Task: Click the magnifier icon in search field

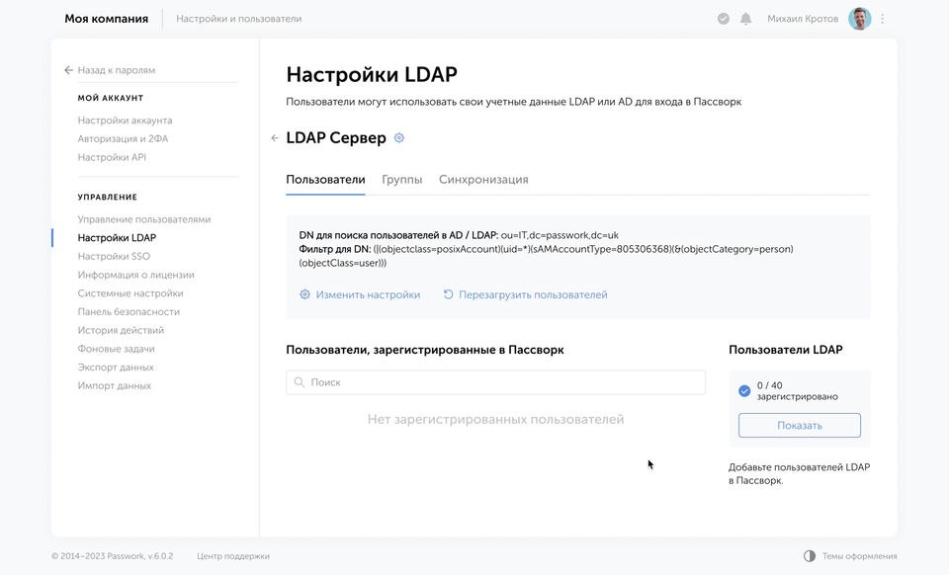Action: click(x=299, y=382)
